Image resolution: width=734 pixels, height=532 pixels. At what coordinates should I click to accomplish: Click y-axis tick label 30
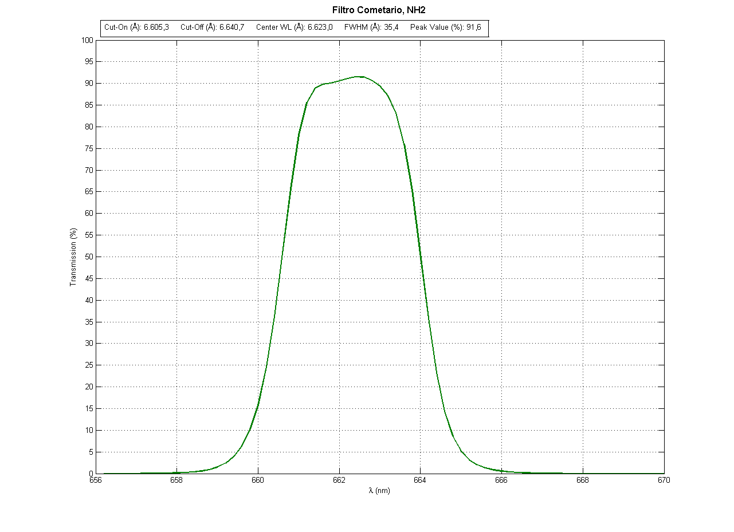(x=89, y=344)
